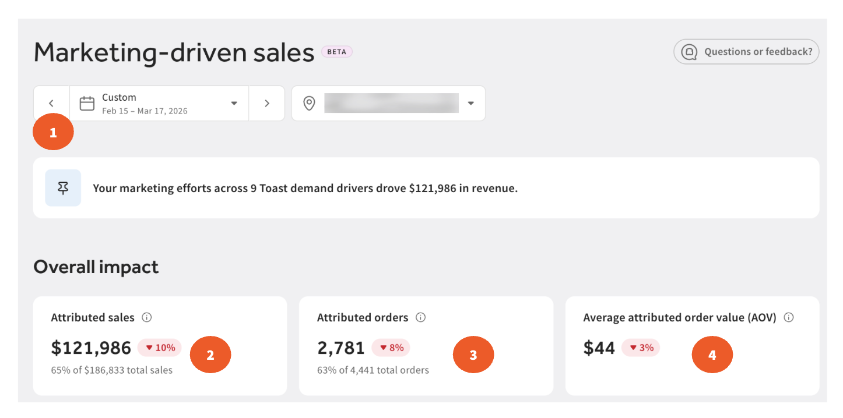Click the pushpin icon in insight banner
843x418 pixels.
click(x=63, y=188)
